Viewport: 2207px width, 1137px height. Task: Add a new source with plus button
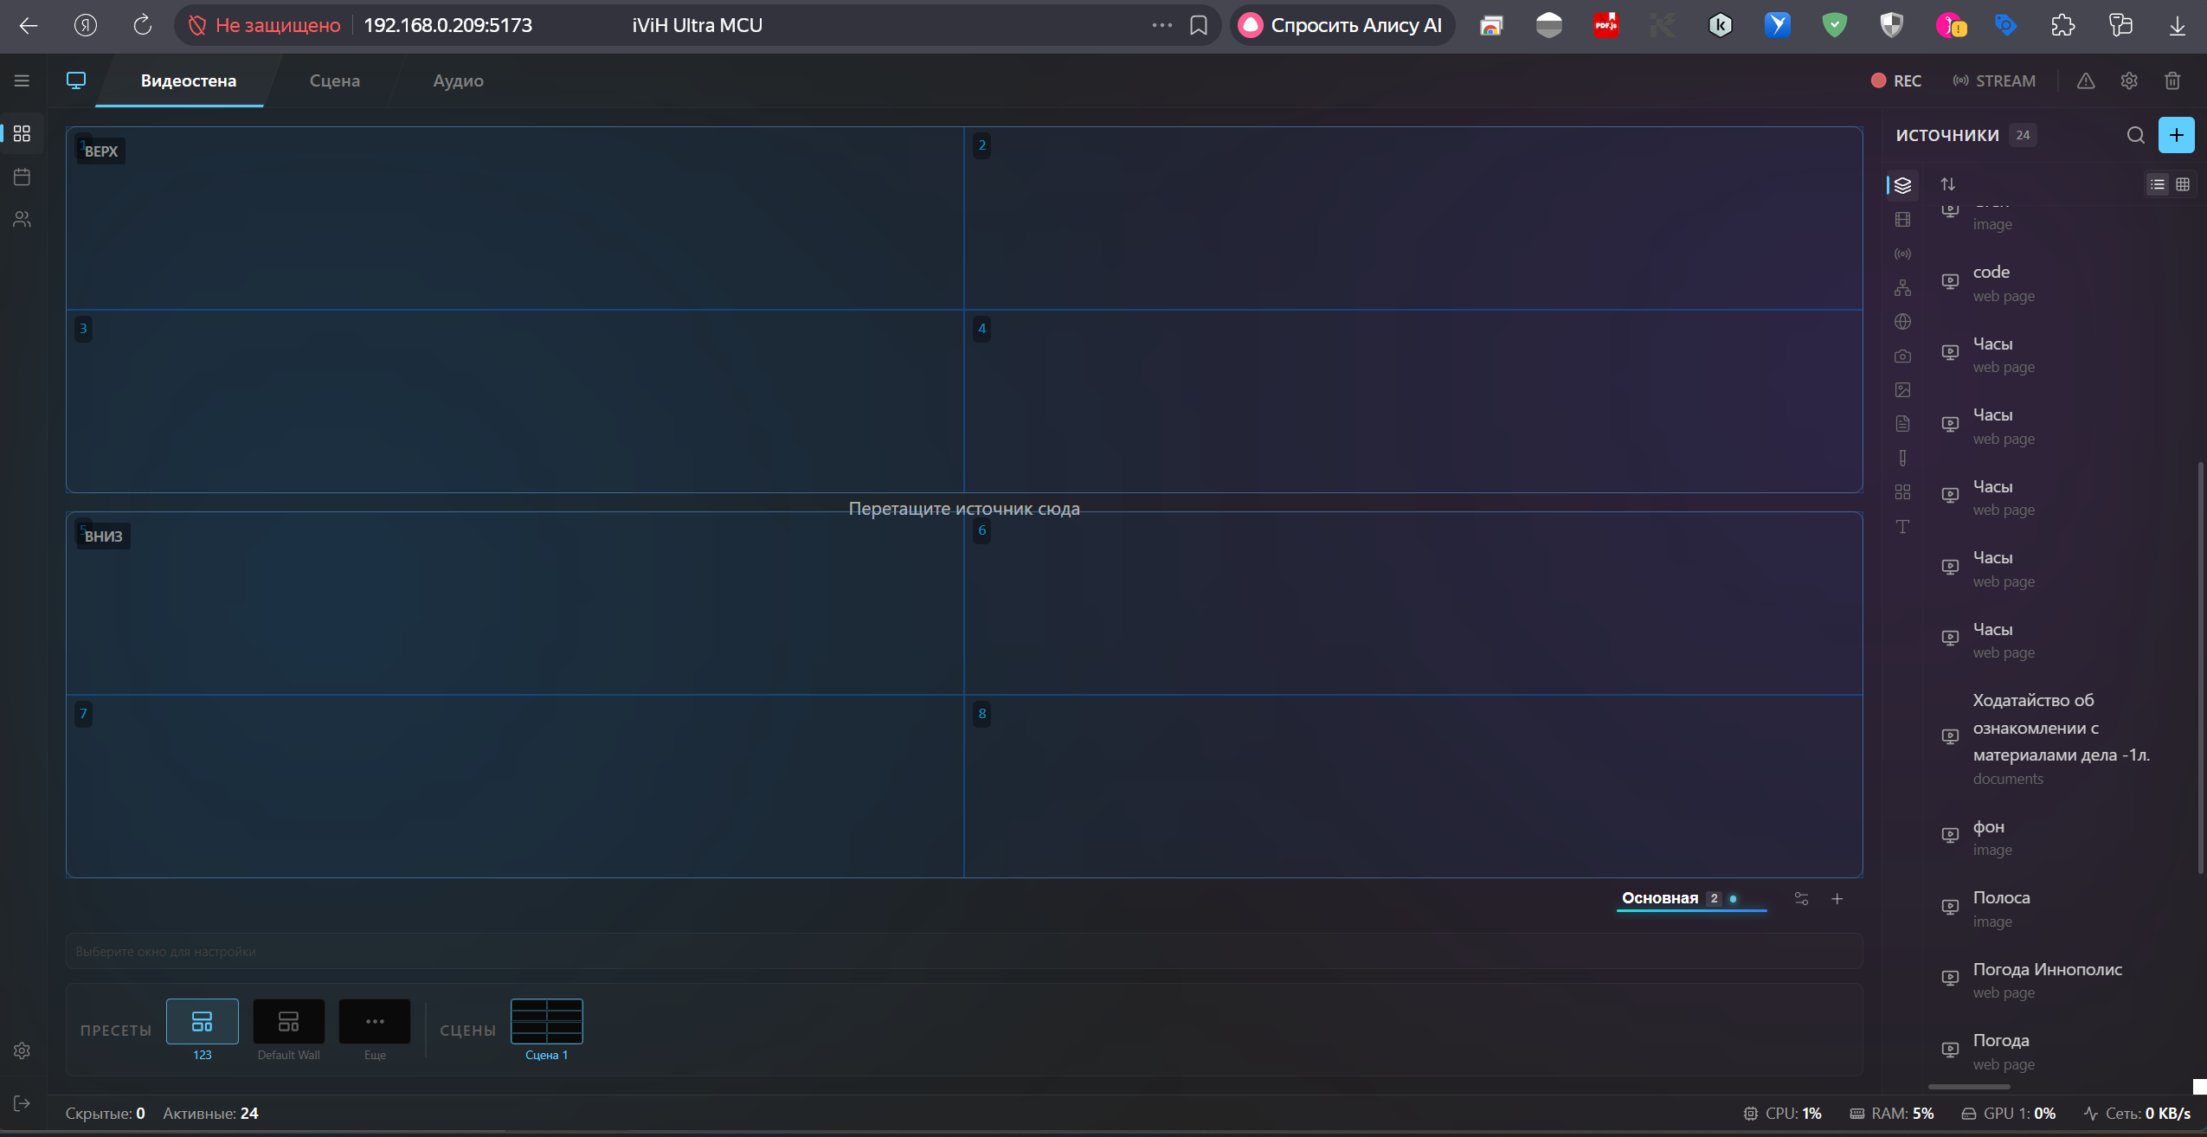[x=2176, y=135]
